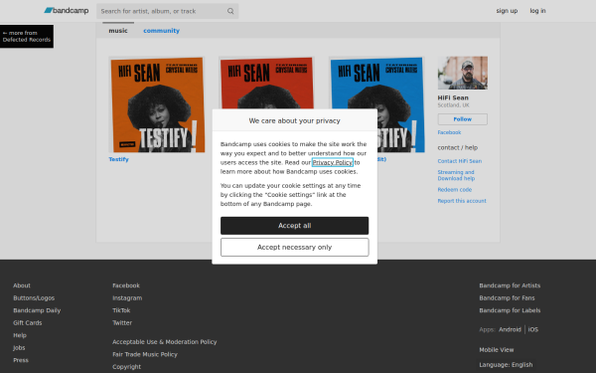Open the log in link

click(x=537, y=11)
